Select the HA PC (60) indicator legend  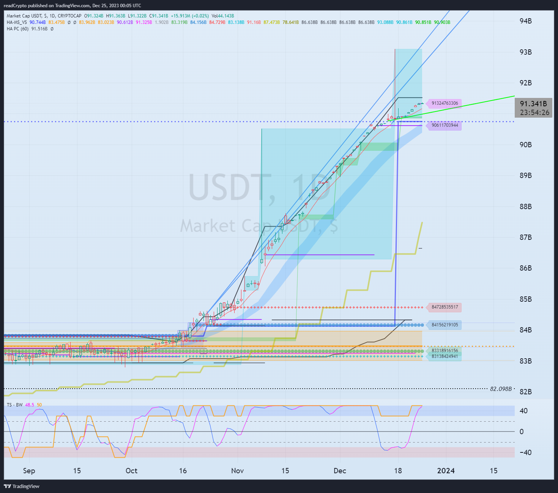(x=17, y=29)
